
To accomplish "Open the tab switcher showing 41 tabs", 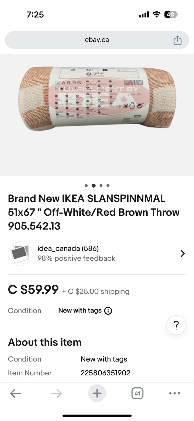I will [137, 393].
